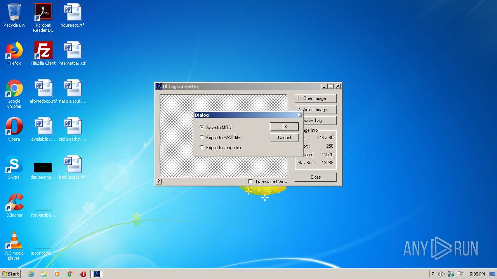Open Windows Media Player in taskbar

pos(57,274)
